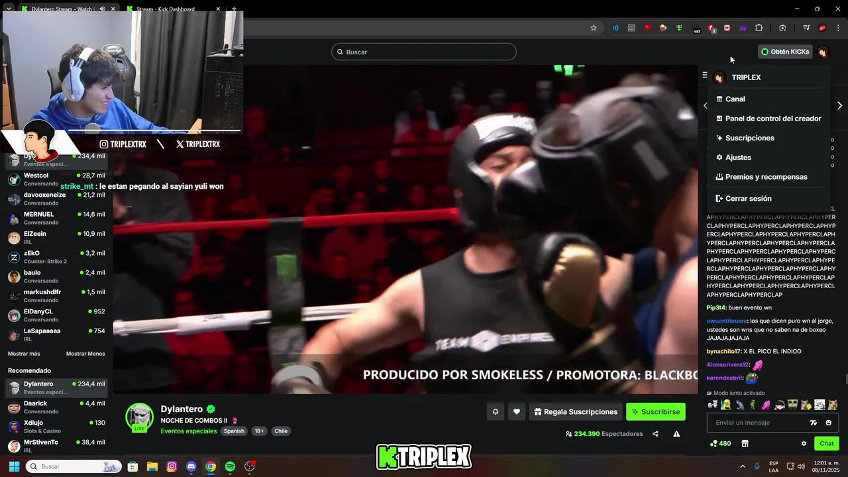Click the 480 channel points balance

(720, 443)
